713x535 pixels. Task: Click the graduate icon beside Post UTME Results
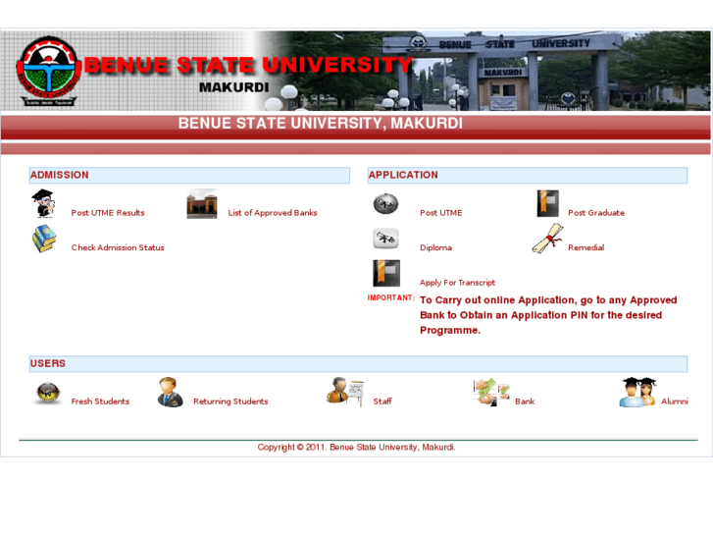pos(43,203)
